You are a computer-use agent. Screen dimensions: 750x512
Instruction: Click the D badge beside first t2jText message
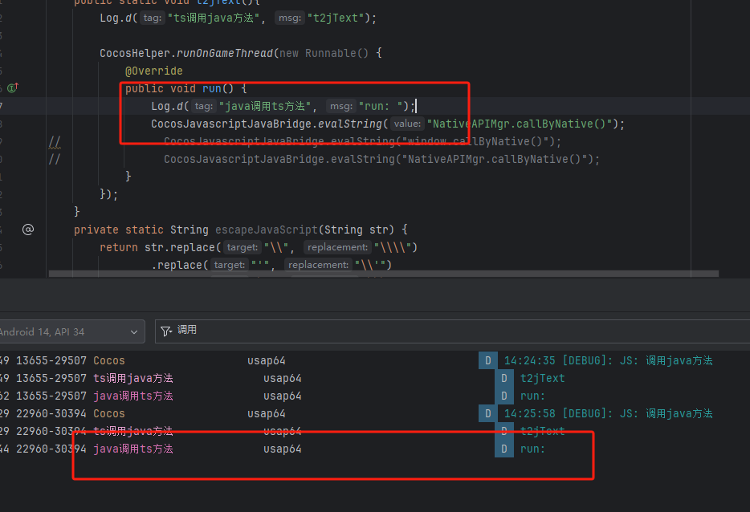click(504, 378)
